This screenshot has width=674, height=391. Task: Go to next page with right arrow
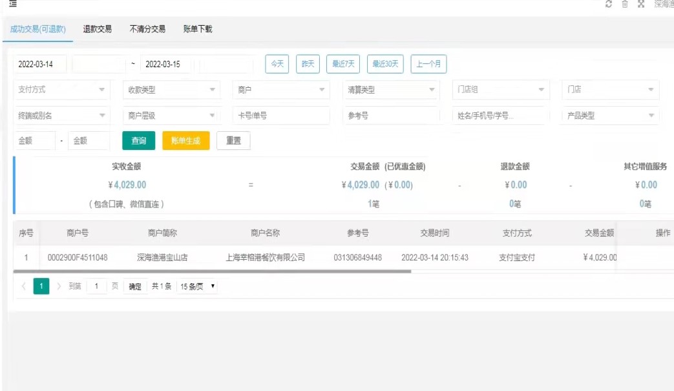[x=59, y=286]
